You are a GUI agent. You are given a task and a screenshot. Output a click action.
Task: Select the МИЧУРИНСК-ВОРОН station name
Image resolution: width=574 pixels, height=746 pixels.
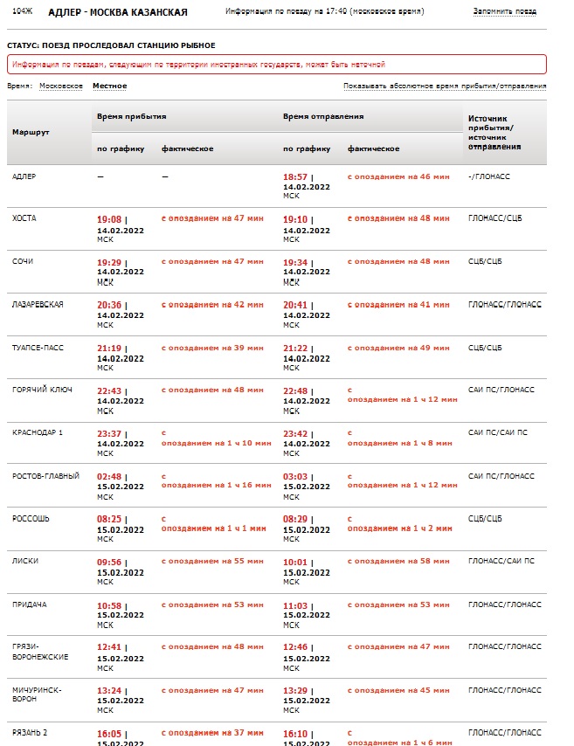click(x=36, y=694)
